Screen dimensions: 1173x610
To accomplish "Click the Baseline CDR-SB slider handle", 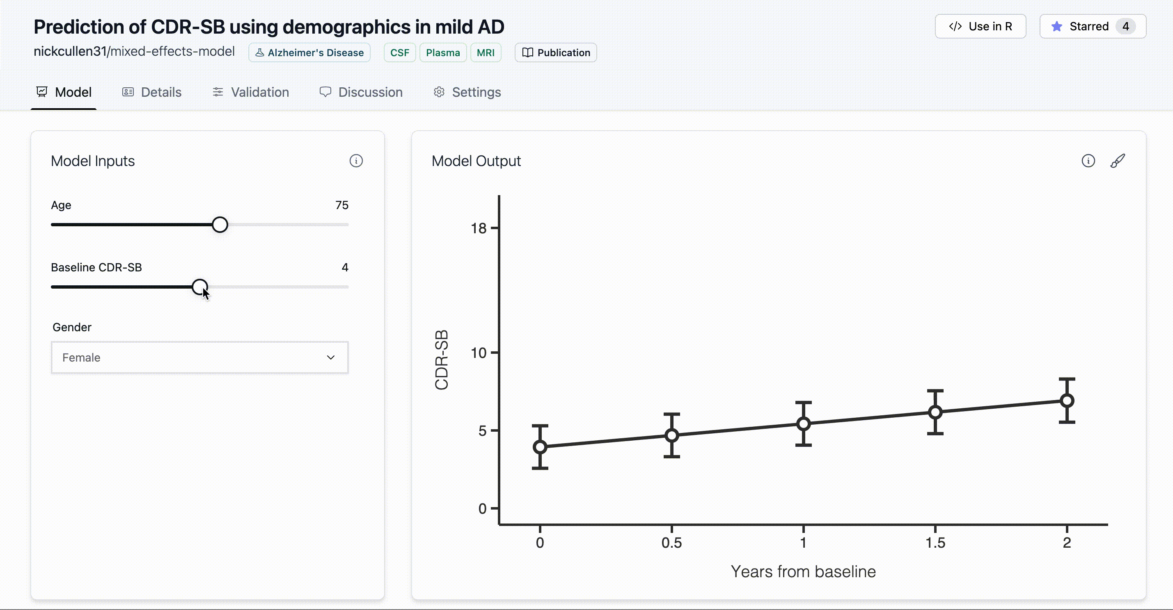I will click(x=200, y=287).
